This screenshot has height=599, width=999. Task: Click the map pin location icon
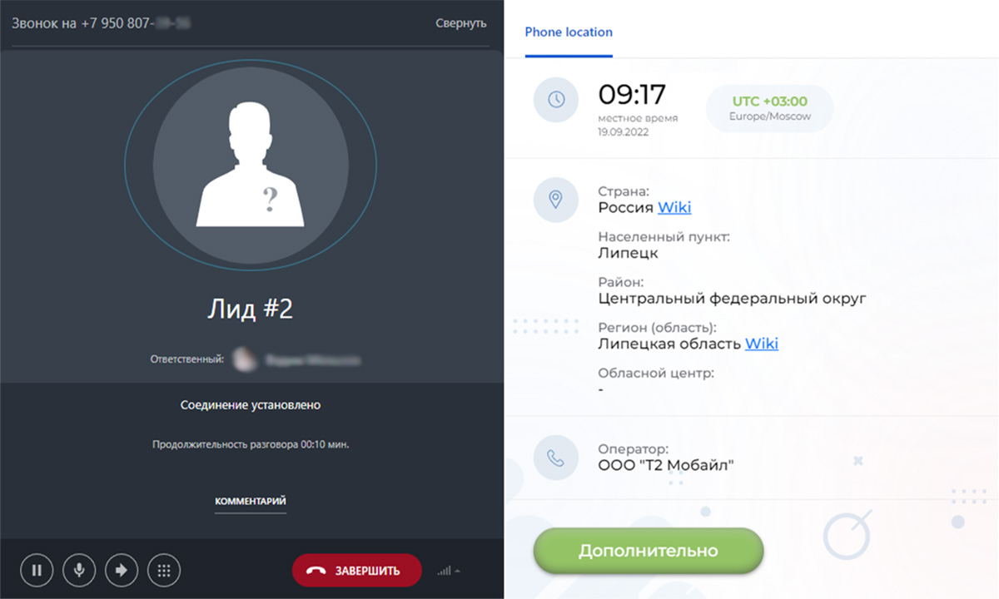point(556,200)
